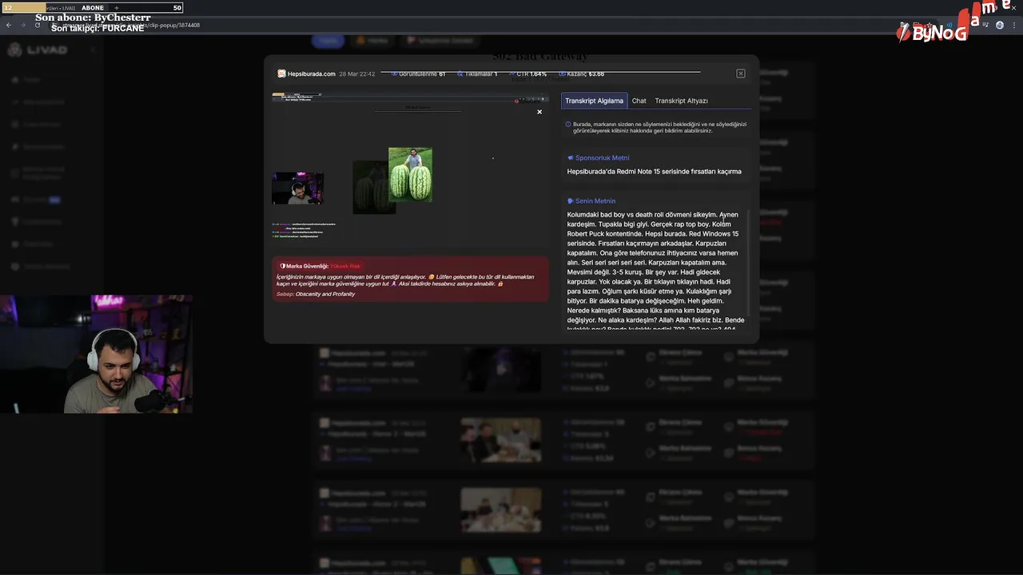Close the clip details popup

(x=741, y=73)
